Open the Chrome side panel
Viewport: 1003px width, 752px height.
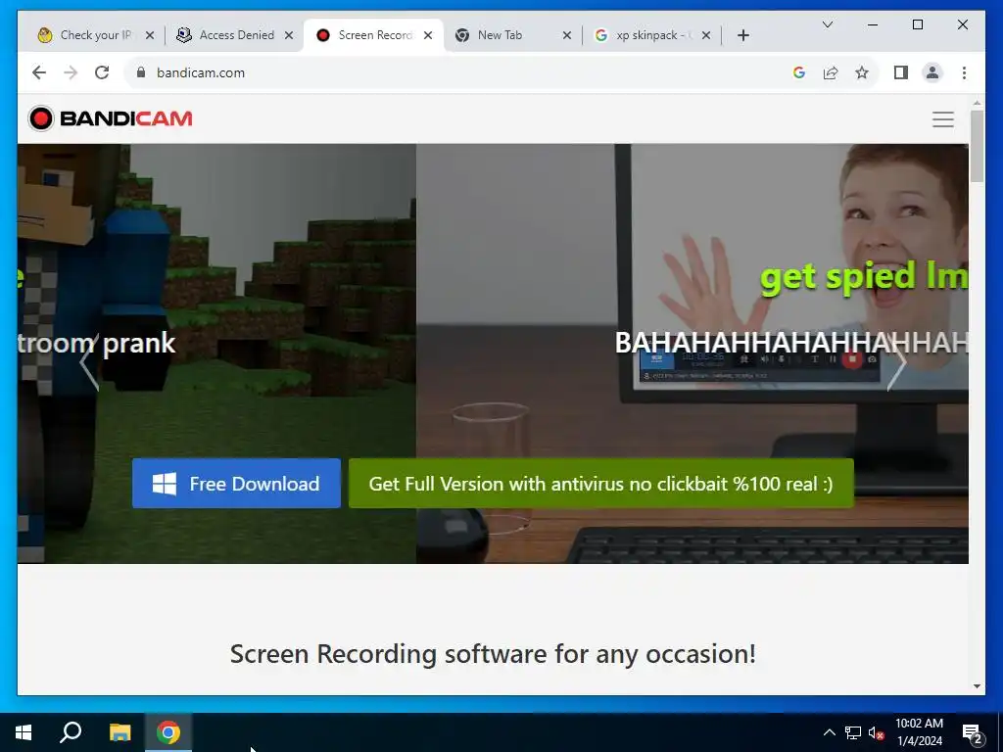[901, 72]
